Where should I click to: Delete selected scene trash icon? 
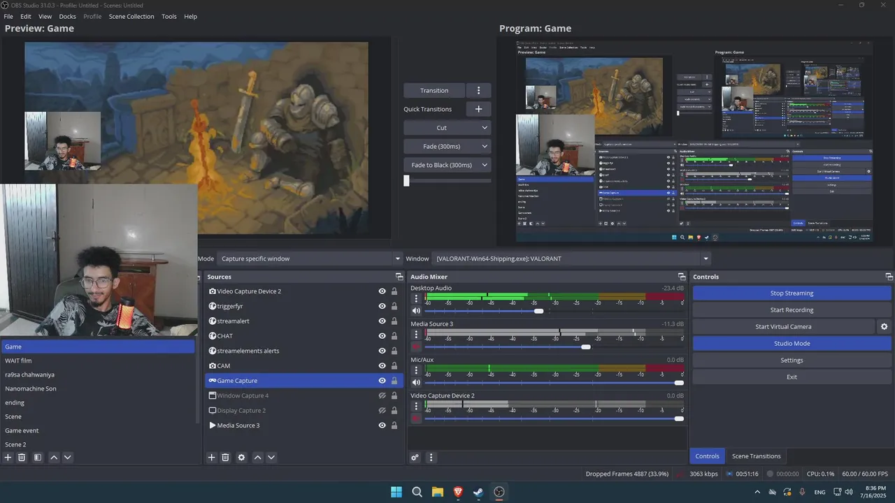click(22, 458)
